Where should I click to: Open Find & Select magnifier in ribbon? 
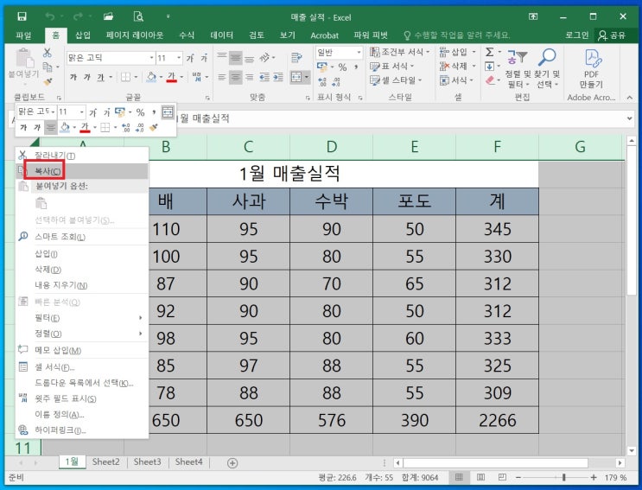pyautogui.click(x=547, y=59)
